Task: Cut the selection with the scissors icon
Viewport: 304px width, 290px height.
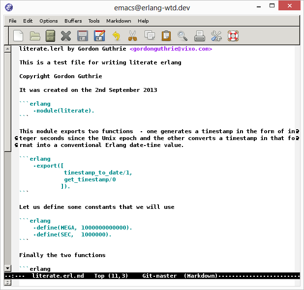Action: click(x=133, y=36)
